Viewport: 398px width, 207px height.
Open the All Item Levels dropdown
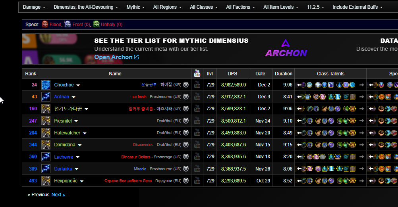coord(281,7)
